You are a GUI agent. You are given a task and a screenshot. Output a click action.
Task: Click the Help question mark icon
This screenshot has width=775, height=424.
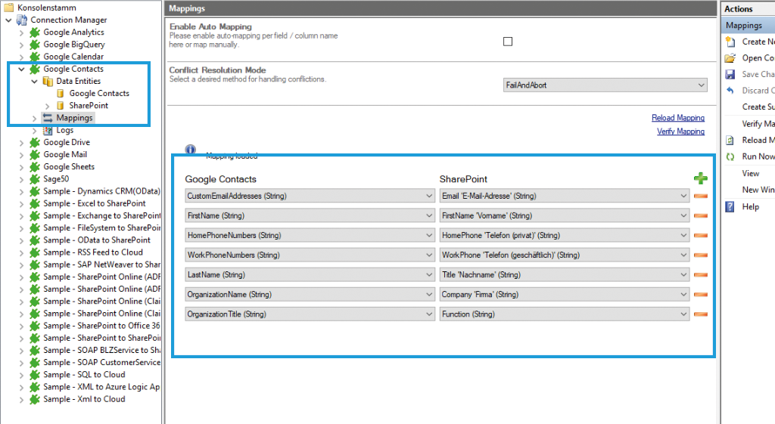(x=730, y=207)
